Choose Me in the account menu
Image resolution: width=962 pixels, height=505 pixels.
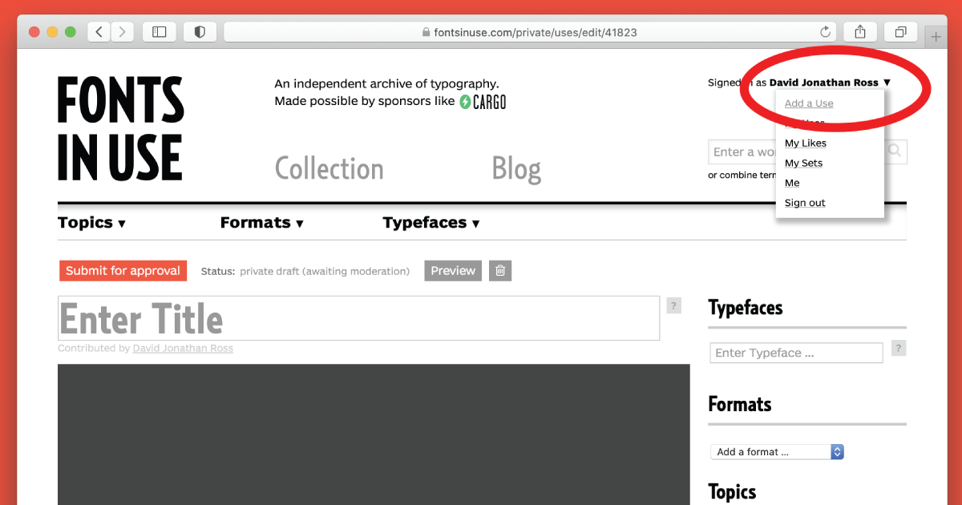(792, 183)
